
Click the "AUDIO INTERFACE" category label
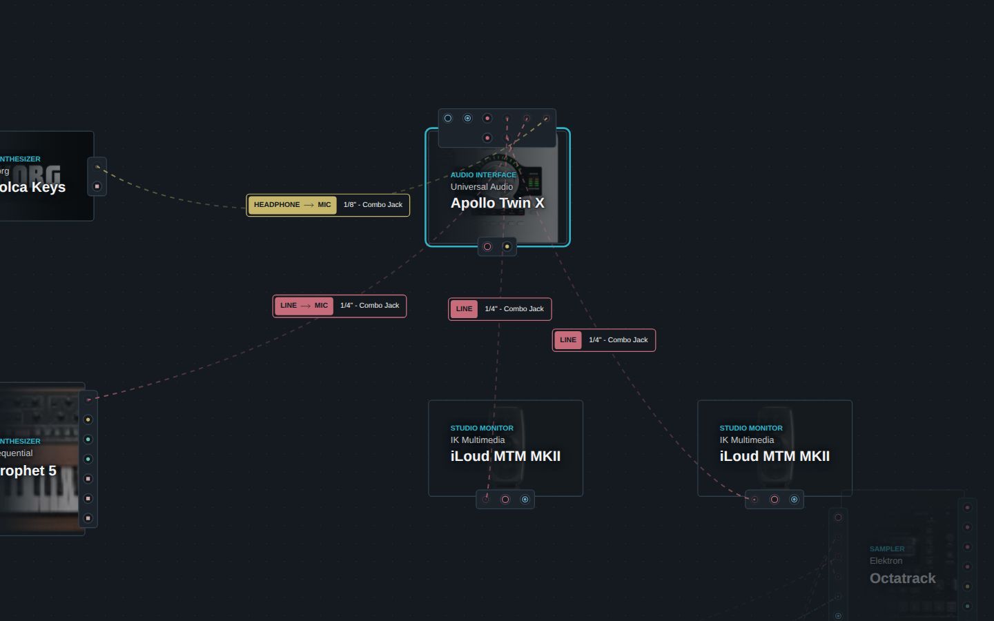click(483, 175)
